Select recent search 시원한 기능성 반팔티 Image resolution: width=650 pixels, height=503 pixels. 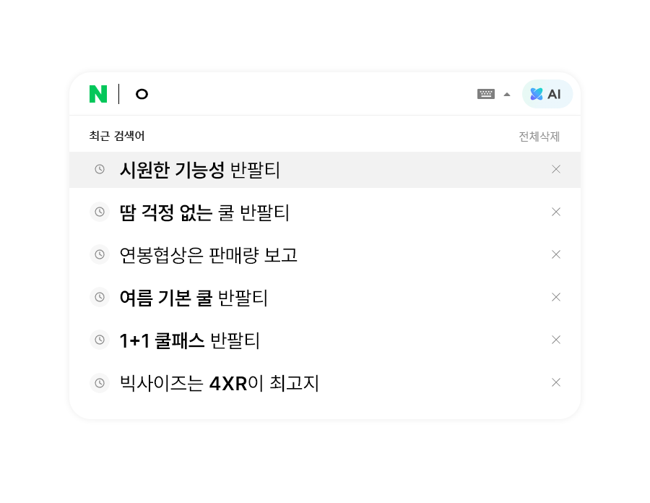[200, 170]
